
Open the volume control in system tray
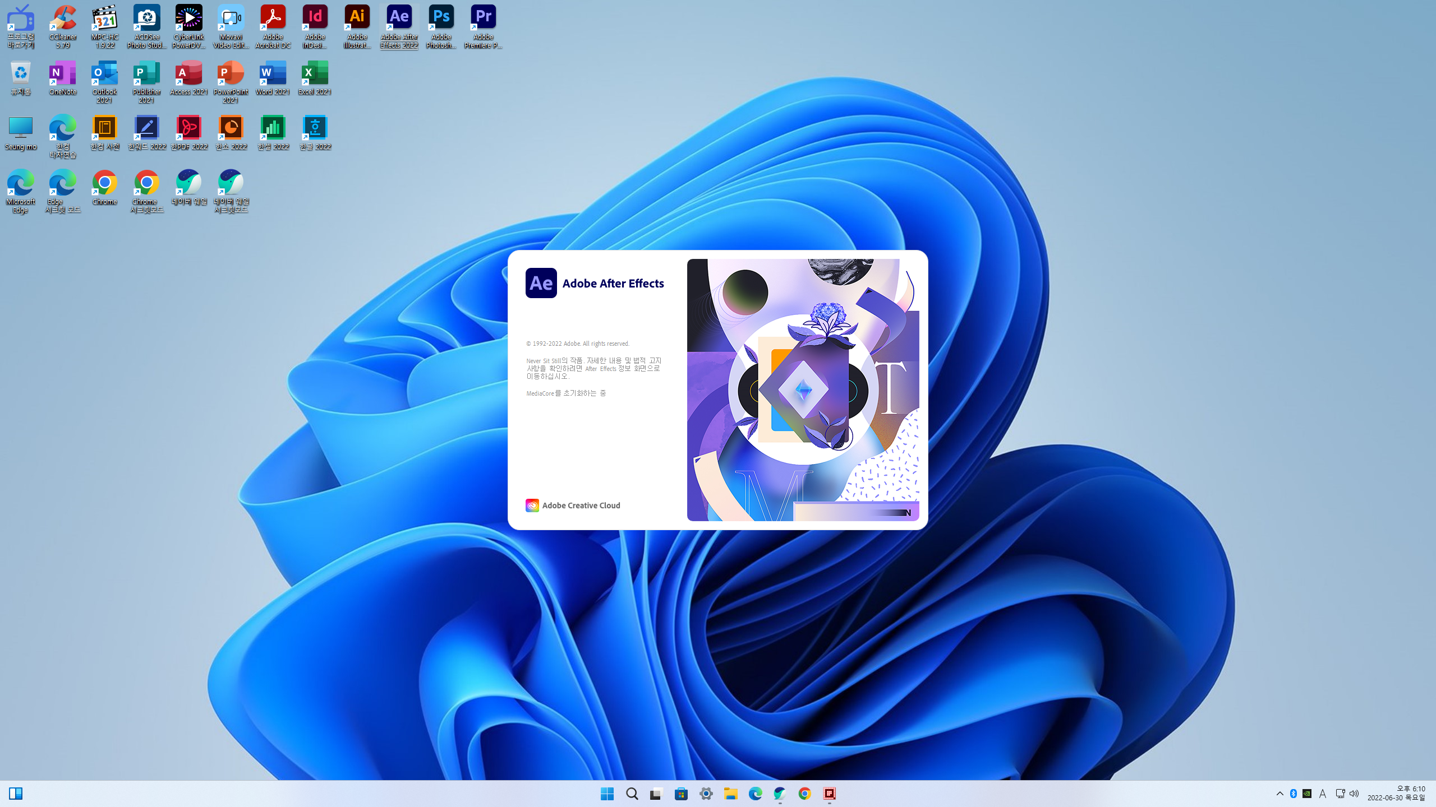pos(1354,794)
